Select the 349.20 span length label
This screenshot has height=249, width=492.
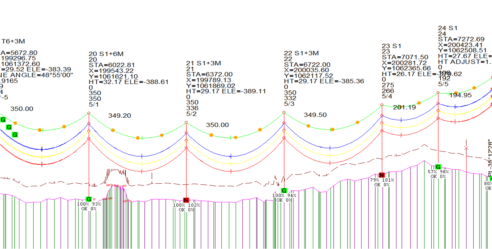pyautogui.click(x=120, y=116)
